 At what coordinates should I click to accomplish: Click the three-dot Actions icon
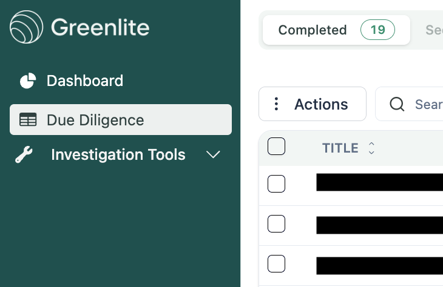click(276, 104)
